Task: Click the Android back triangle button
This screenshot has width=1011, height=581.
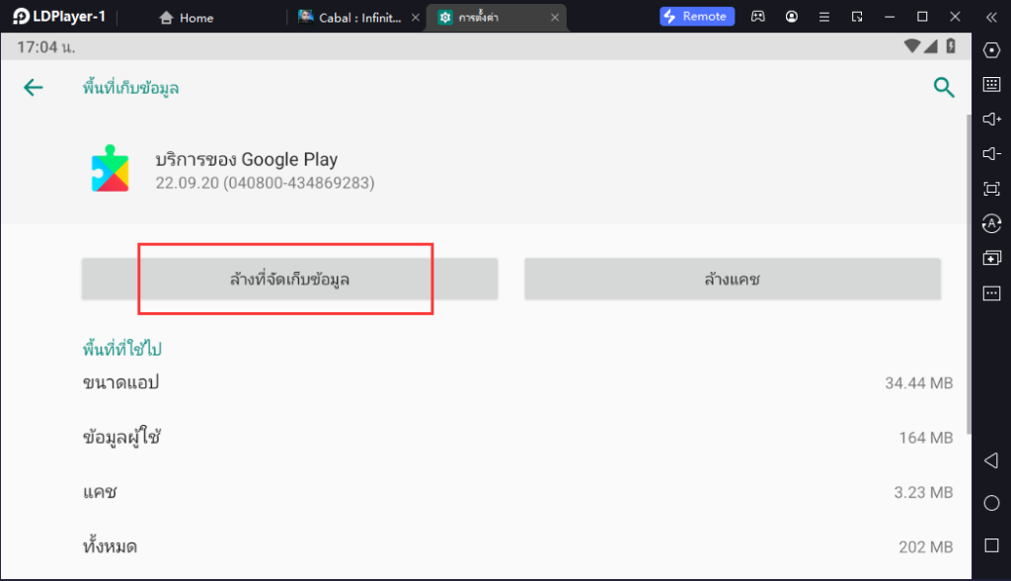Action: (991, 460)
